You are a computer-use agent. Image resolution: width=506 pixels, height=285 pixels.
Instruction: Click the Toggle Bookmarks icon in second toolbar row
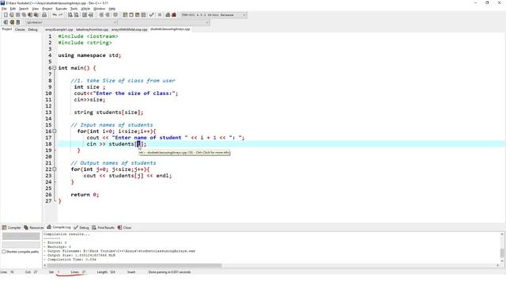coord(12,22)
